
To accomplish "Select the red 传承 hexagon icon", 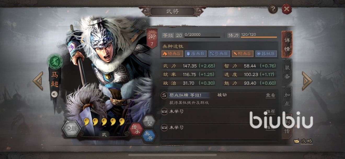I will [x=136, y=129].
